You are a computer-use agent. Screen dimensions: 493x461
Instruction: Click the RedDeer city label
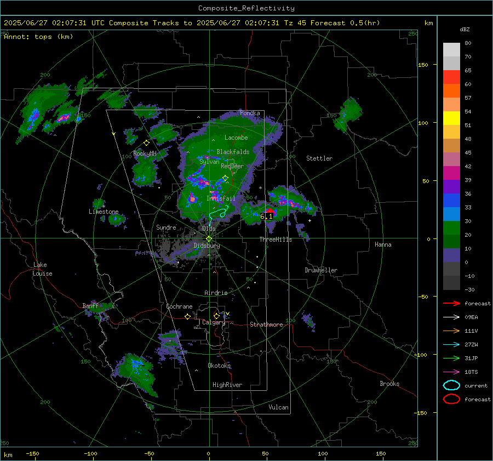(232, 166)
